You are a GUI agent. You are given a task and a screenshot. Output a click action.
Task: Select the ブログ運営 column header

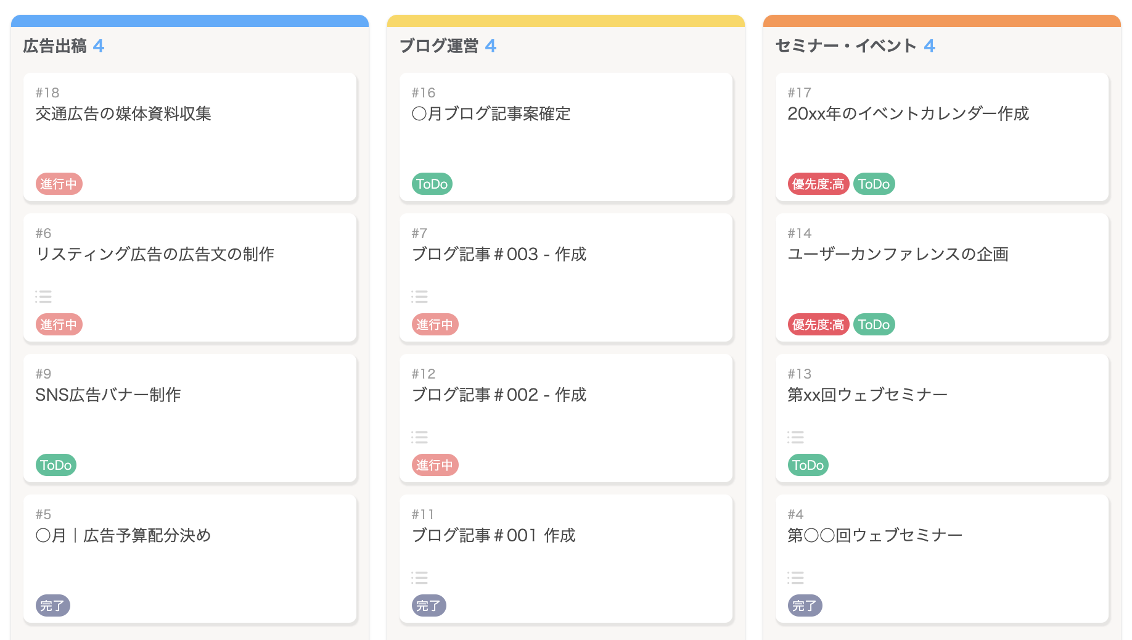click(x=439, y=46)
